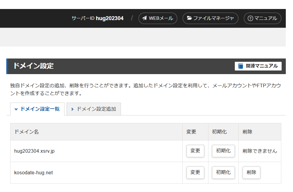Click the folder icon in ファイルマネージャ

tap(189, 18)
